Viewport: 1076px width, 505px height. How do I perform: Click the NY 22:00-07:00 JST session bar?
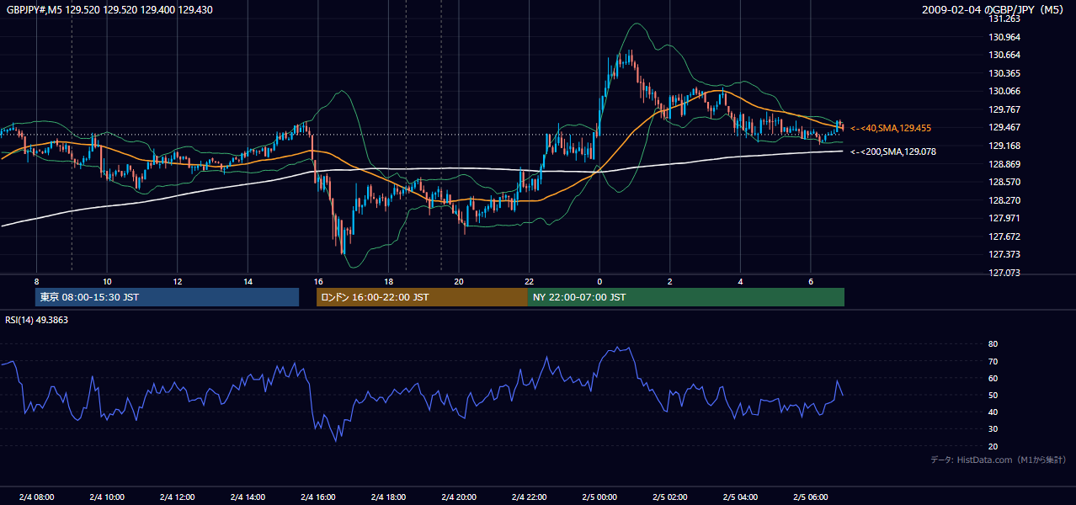point(686,297)
